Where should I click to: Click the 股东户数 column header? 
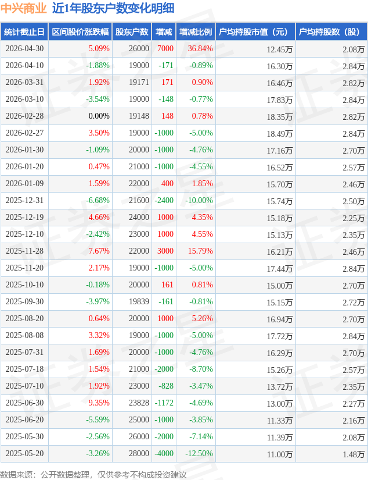click(x=132, y=32)
